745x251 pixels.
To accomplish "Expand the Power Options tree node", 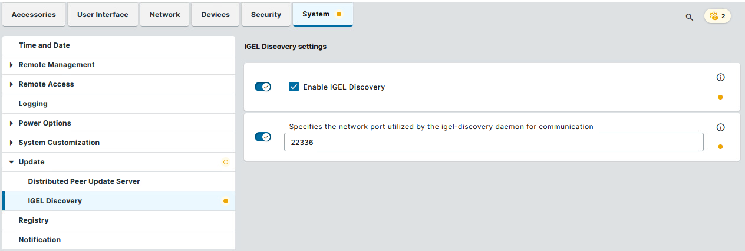I will pos(11,123).
